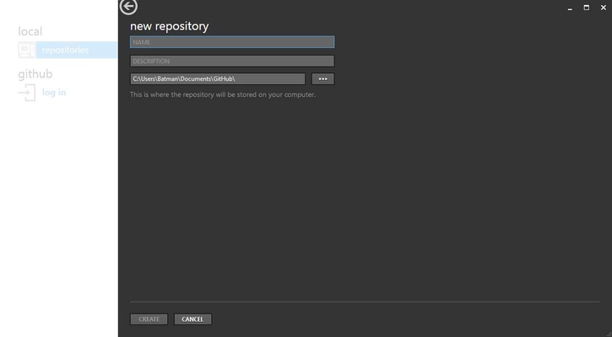Click the log in link
The width and height of the screenshot is (612, 337).
[54, 93]
